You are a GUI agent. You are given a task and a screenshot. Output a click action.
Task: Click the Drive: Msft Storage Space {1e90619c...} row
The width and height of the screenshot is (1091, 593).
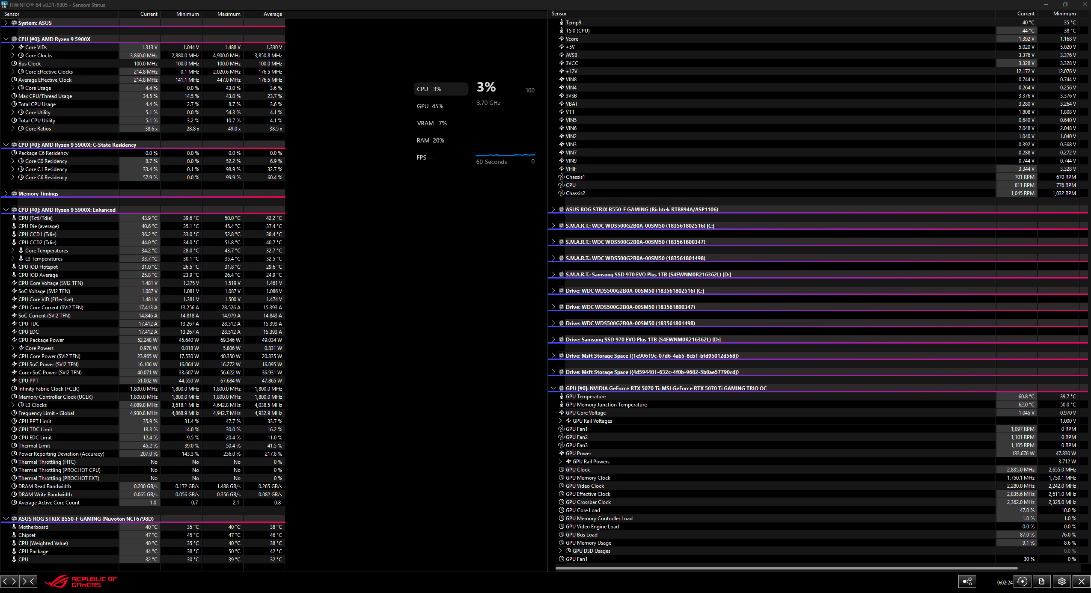pos(818,356)
